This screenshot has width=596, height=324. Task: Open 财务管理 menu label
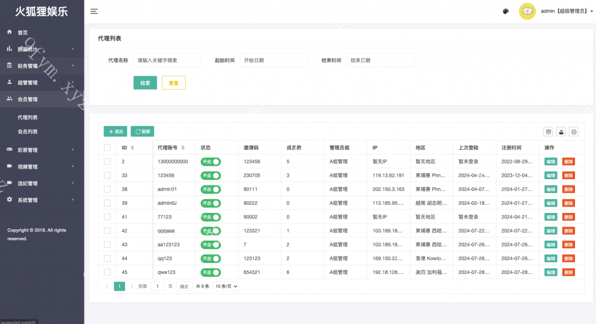pos(27,66)
